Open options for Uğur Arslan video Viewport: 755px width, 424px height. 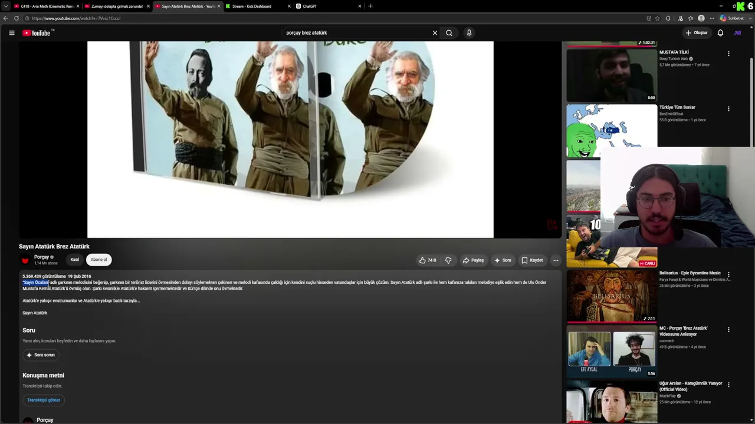728,385
